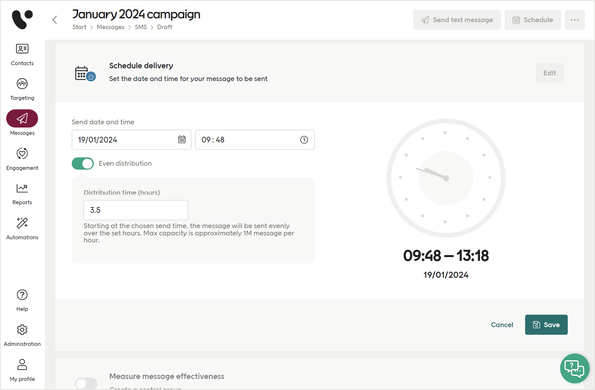
Task: Navigate to Targeting
Action: click(x=22, y=89)
